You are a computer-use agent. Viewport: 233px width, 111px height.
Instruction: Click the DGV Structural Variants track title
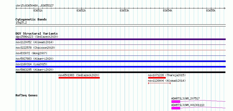(x=37, y=34)
